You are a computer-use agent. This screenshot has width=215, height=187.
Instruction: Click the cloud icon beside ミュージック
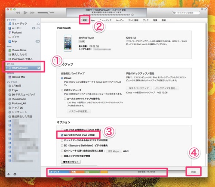(x=38, y=24)
